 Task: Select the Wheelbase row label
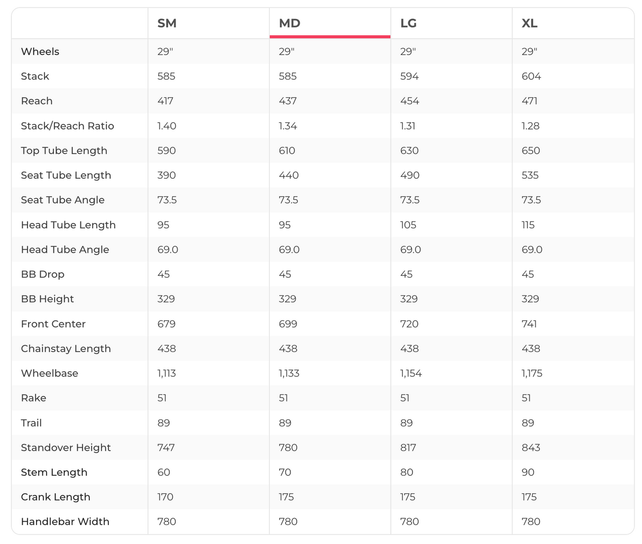(x=50, y=373)
